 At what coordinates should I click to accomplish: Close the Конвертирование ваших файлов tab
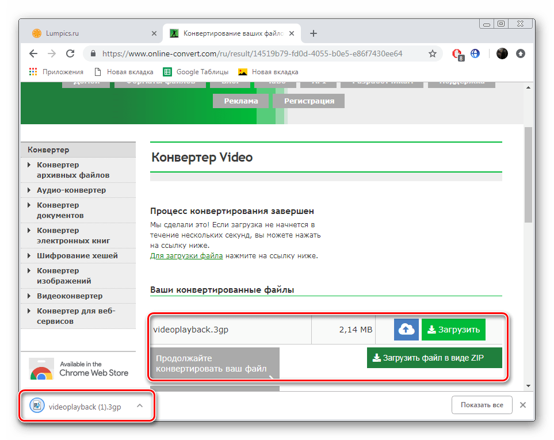(x=292, y=33)
